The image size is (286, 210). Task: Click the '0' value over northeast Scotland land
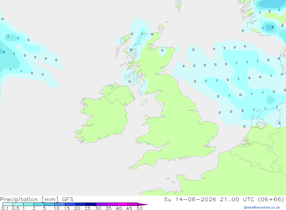tap(162, 50)
